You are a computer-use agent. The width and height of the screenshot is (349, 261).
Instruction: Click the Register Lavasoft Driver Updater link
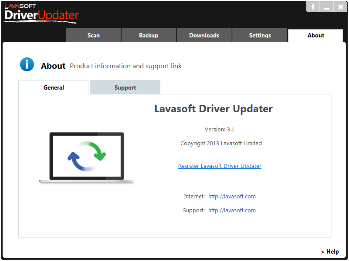pyautogui.click(x=220, y=166)
